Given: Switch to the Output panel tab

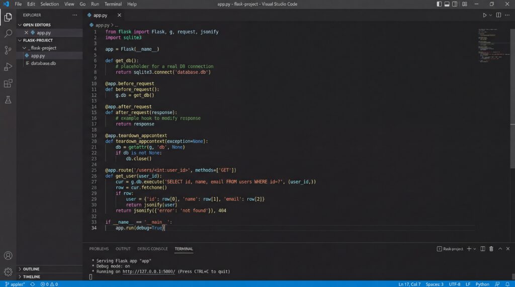Looking at the screenshot, I should click(x=123, y=249).
